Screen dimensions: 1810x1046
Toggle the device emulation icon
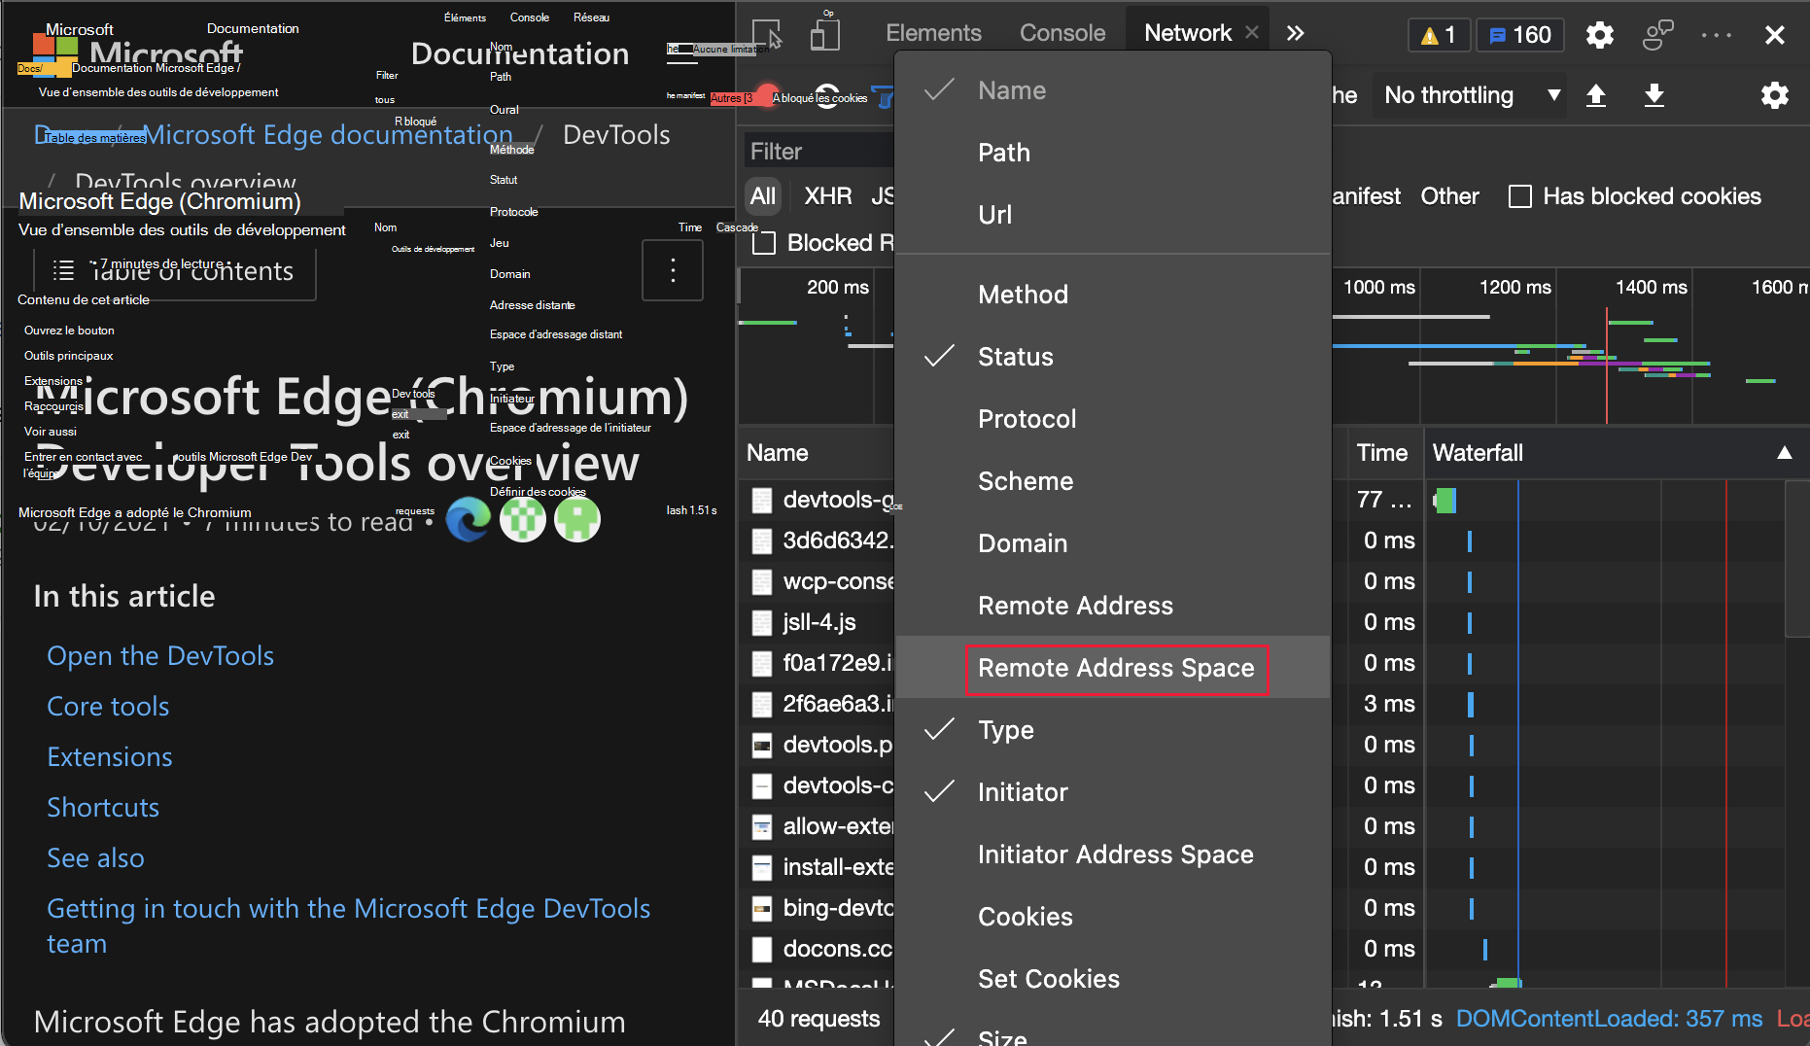(824, 32)
